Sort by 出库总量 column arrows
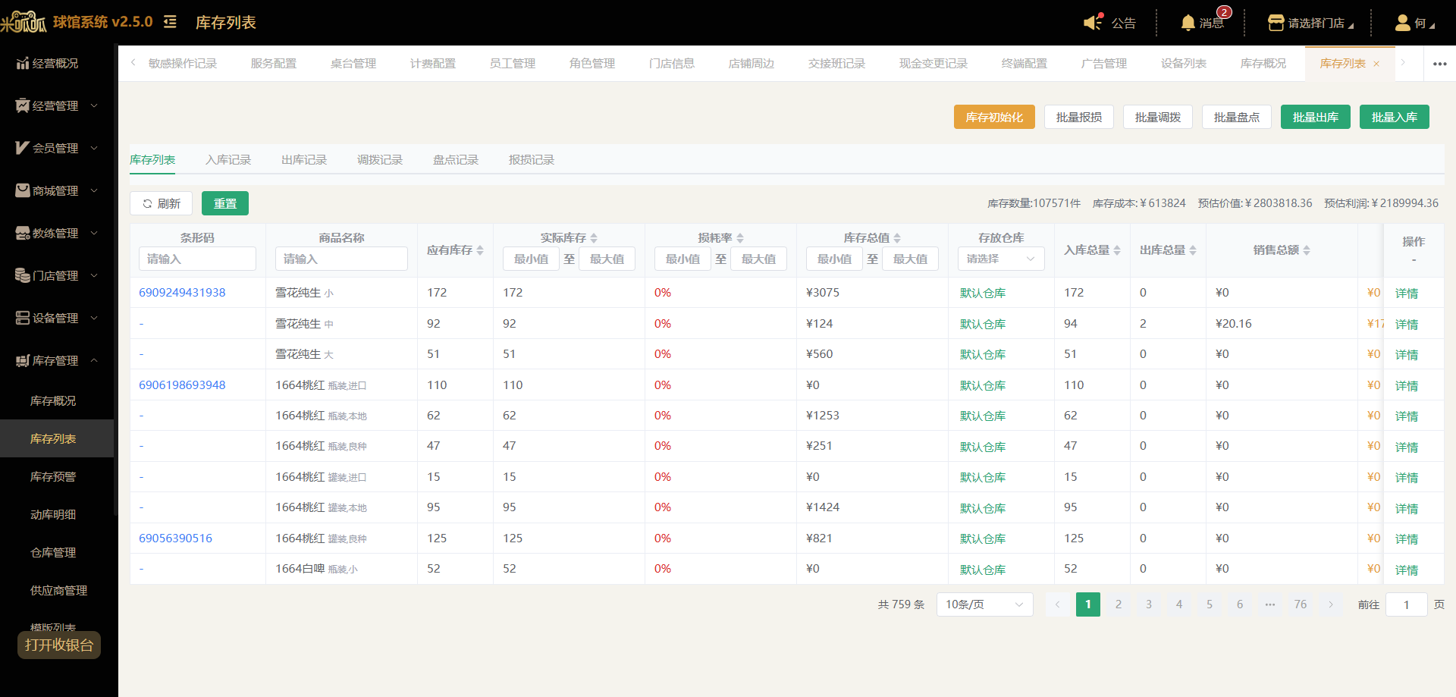Screen dimensions: 1456x697 [x=1193, y=250]
